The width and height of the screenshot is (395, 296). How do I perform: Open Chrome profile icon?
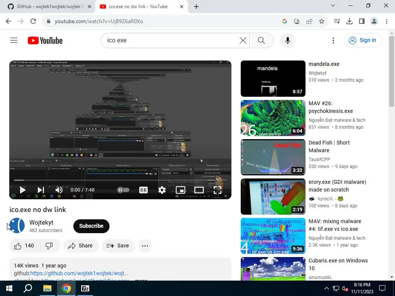point(374,21)
